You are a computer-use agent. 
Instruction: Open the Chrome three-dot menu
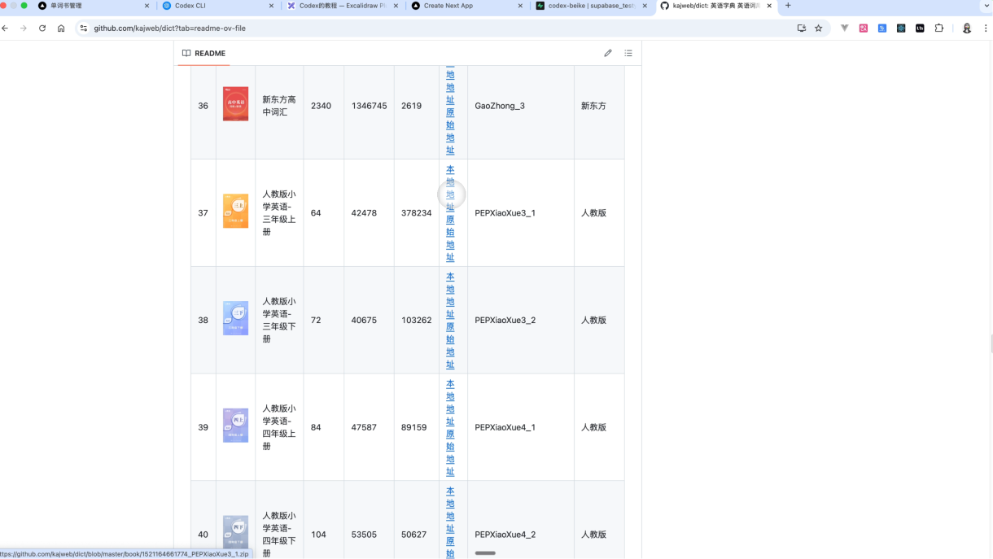[986, 28]
